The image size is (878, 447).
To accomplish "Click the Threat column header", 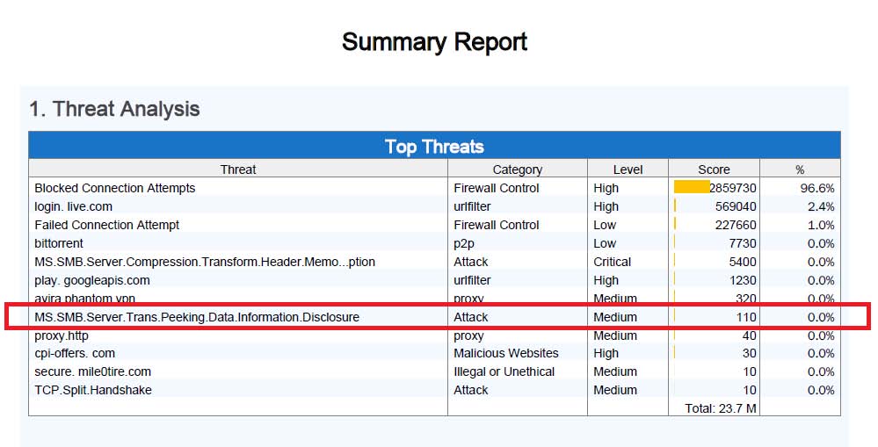I will tap(238, 169).
